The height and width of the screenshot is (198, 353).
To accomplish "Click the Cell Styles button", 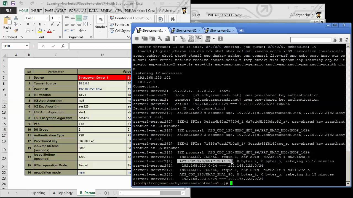I will (120, 31).
